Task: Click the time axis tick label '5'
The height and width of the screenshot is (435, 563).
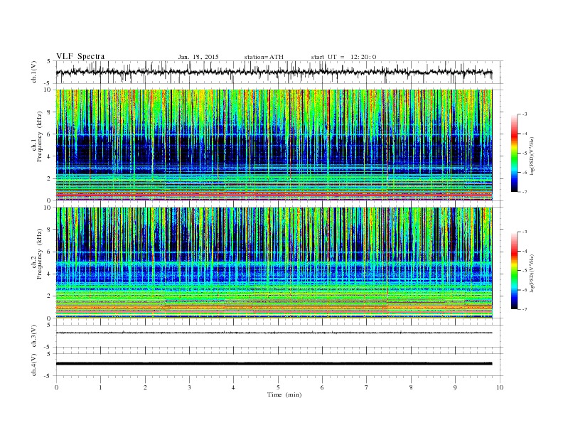Action: (x=278, y=387)
